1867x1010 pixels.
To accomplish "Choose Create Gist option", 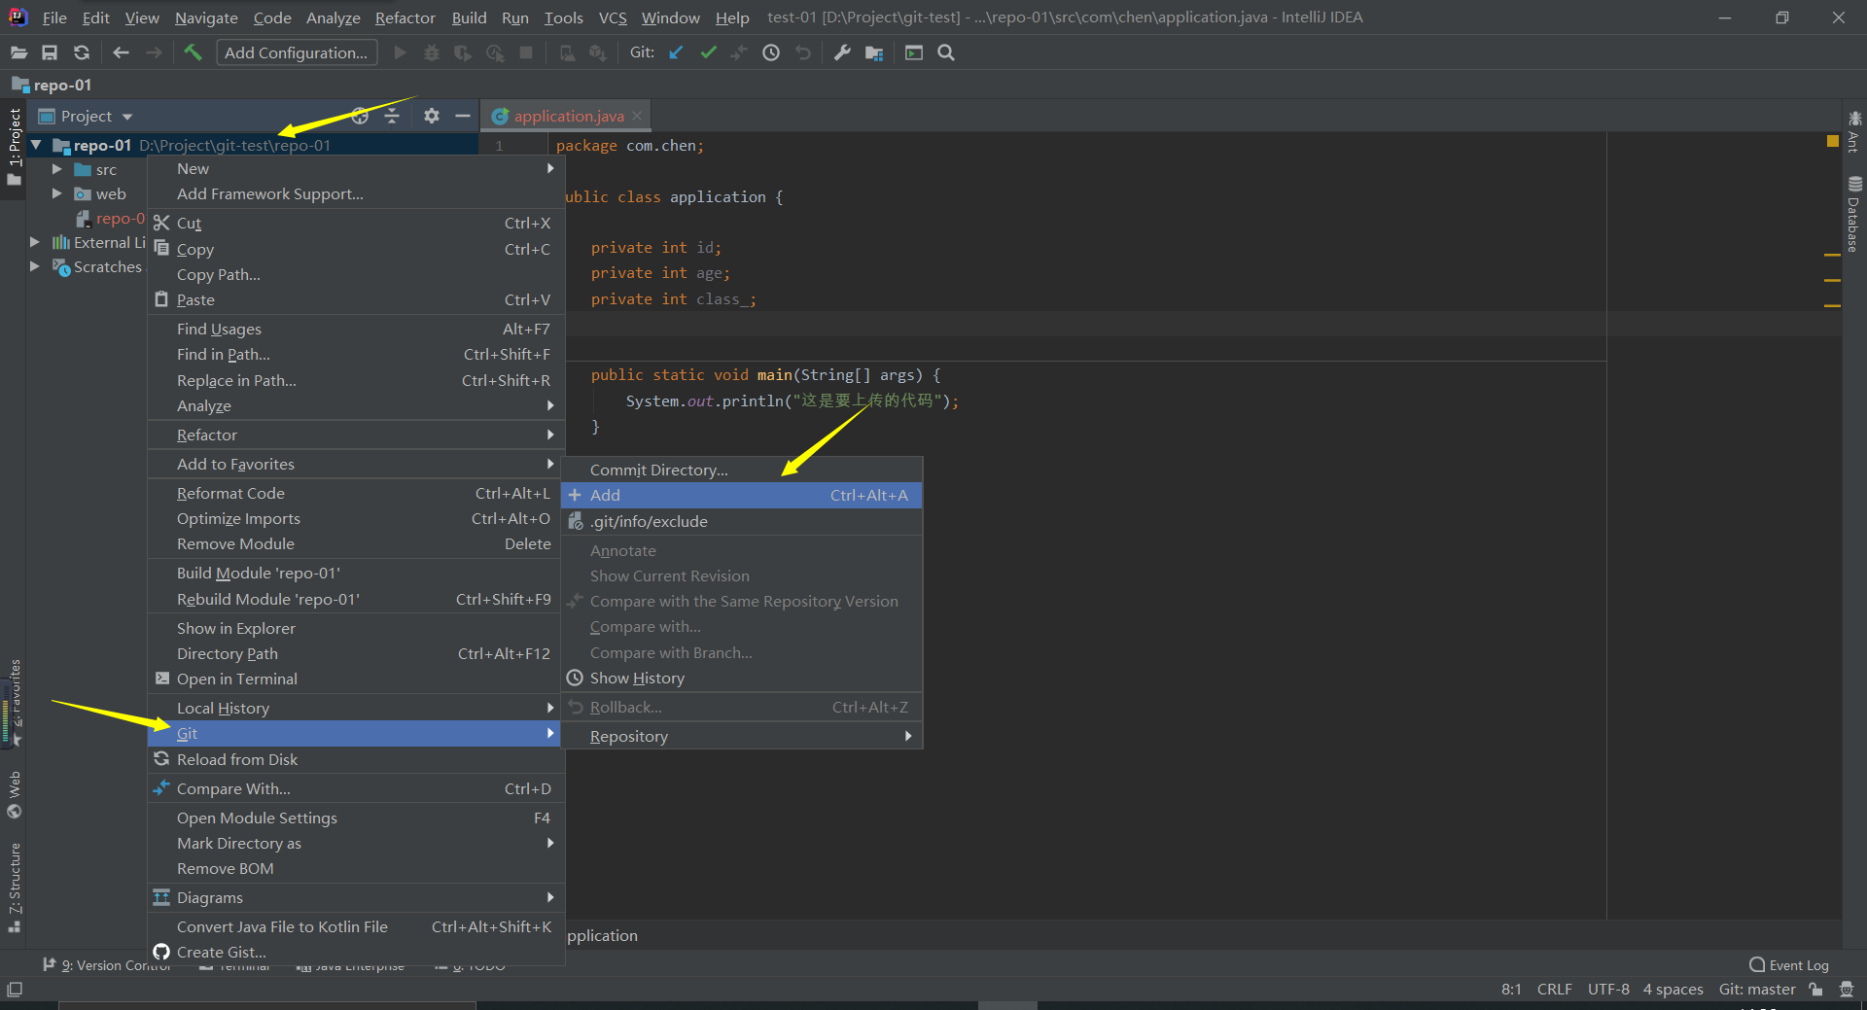I will tap(355, 952).
